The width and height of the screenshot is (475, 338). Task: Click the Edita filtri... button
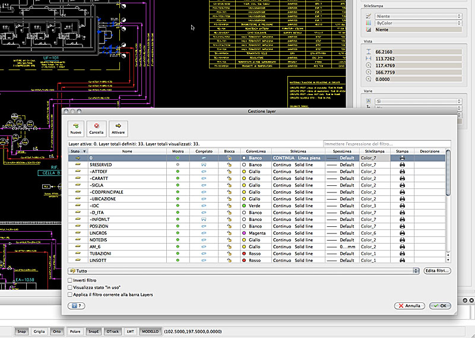438,271
